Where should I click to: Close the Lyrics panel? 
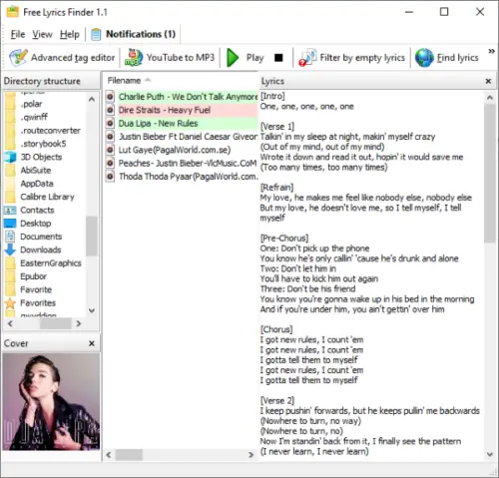[x=488, y=81]
